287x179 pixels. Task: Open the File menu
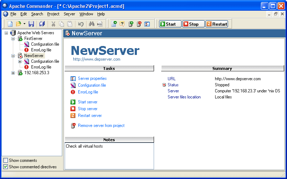[x=13, y=14]
